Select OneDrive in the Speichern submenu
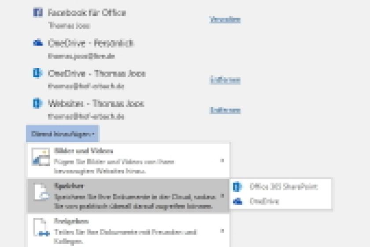This screenshot has height=247, width=370. tap(281, 202)
